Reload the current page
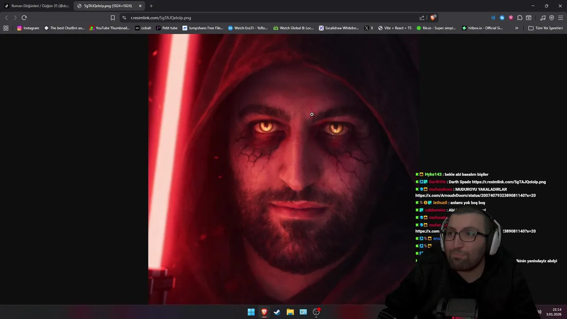Viewport: 567px width, 319px height. pyautogui.click(x=24, y=18)
